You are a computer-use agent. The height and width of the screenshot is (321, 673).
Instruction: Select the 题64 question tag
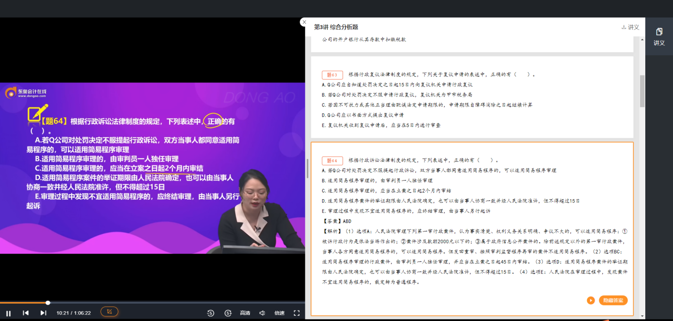click(x=332, y=161)
